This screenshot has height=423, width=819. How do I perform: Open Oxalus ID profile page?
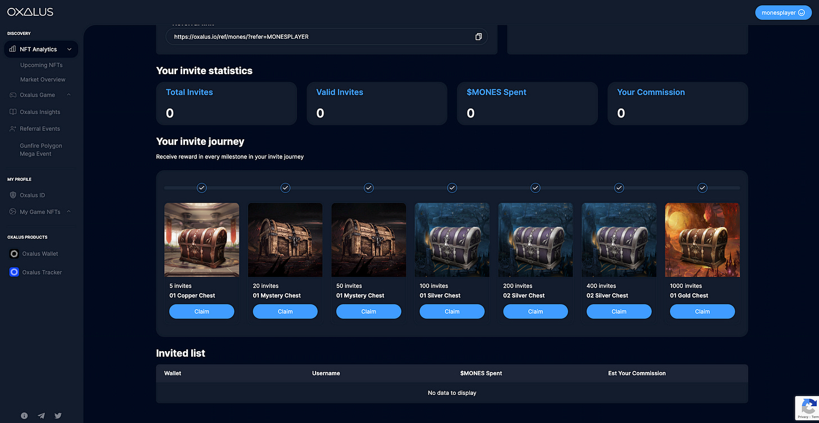(33, 195)
